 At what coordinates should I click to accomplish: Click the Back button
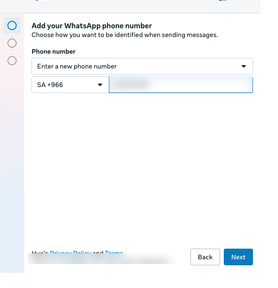tap(205, 257)
